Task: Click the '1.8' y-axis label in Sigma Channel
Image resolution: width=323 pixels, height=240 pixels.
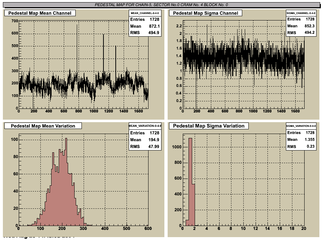Action: pos(179,41)
